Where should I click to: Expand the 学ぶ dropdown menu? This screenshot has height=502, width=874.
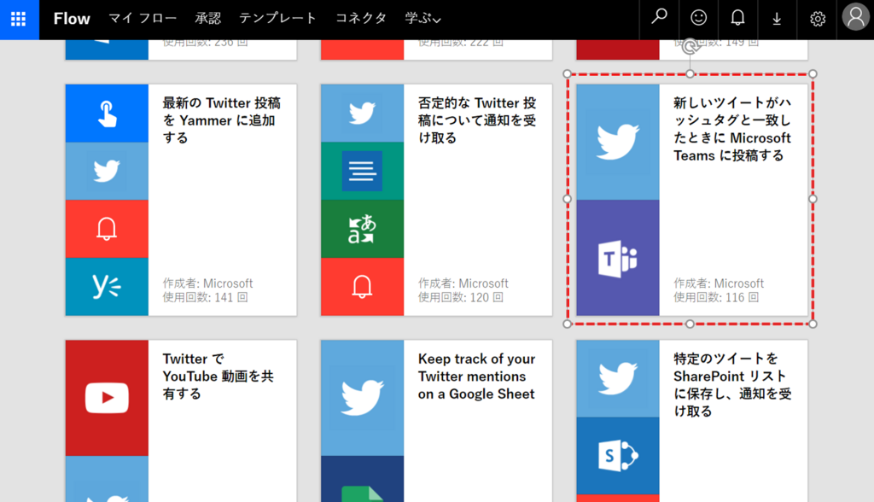tap(423, 19)
